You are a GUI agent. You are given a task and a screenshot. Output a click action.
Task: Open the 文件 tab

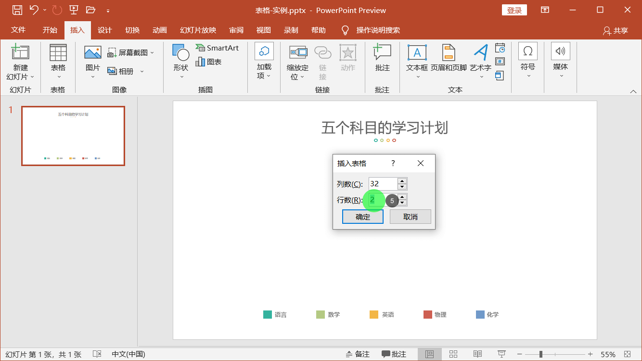coord(18,30)
